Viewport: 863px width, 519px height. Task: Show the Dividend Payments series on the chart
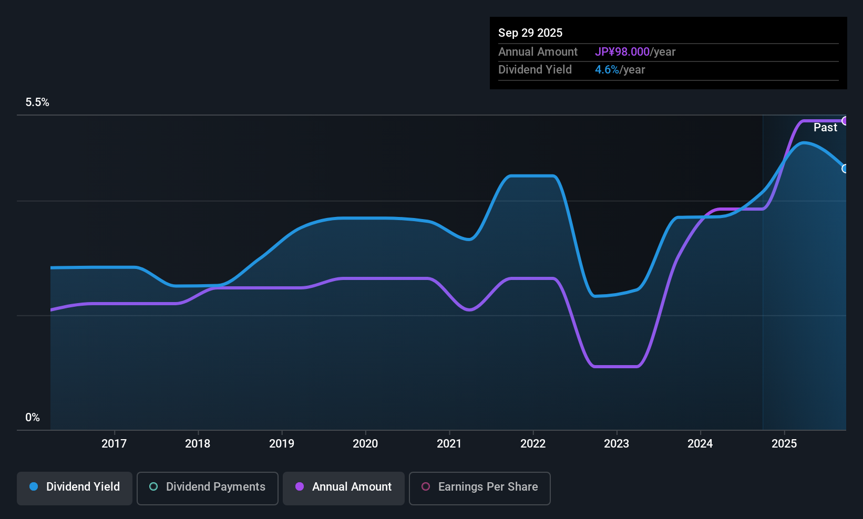pyautogui.click(x=207, y=488)
